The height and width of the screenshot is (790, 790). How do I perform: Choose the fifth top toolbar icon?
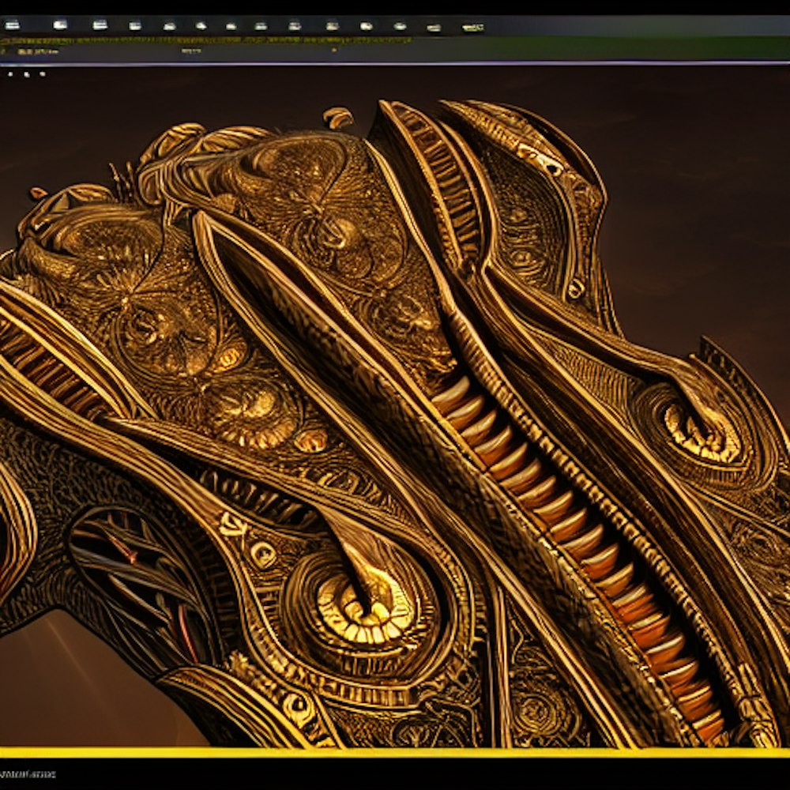[x=169, y=25]
